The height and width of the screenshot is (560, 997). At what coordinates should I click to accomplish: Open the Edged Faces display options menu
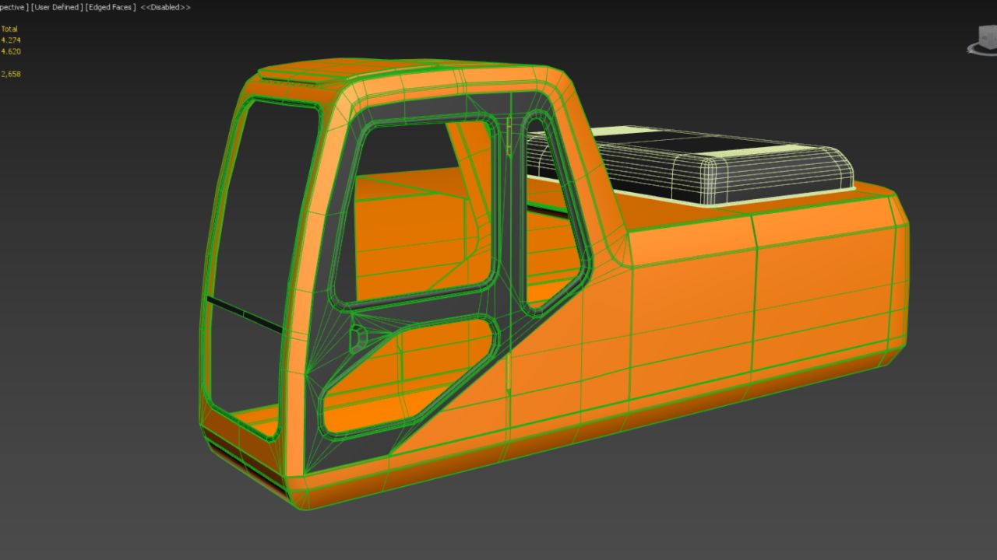109,7
